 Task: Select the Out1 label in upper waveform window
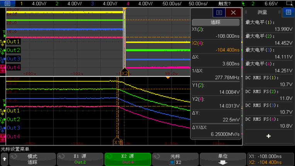coord(13,42)
